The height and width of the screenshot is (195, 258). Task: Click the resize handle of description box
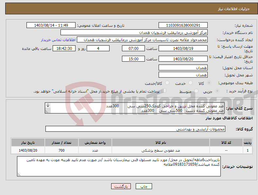pyautogui.click(x=47, y=112)
